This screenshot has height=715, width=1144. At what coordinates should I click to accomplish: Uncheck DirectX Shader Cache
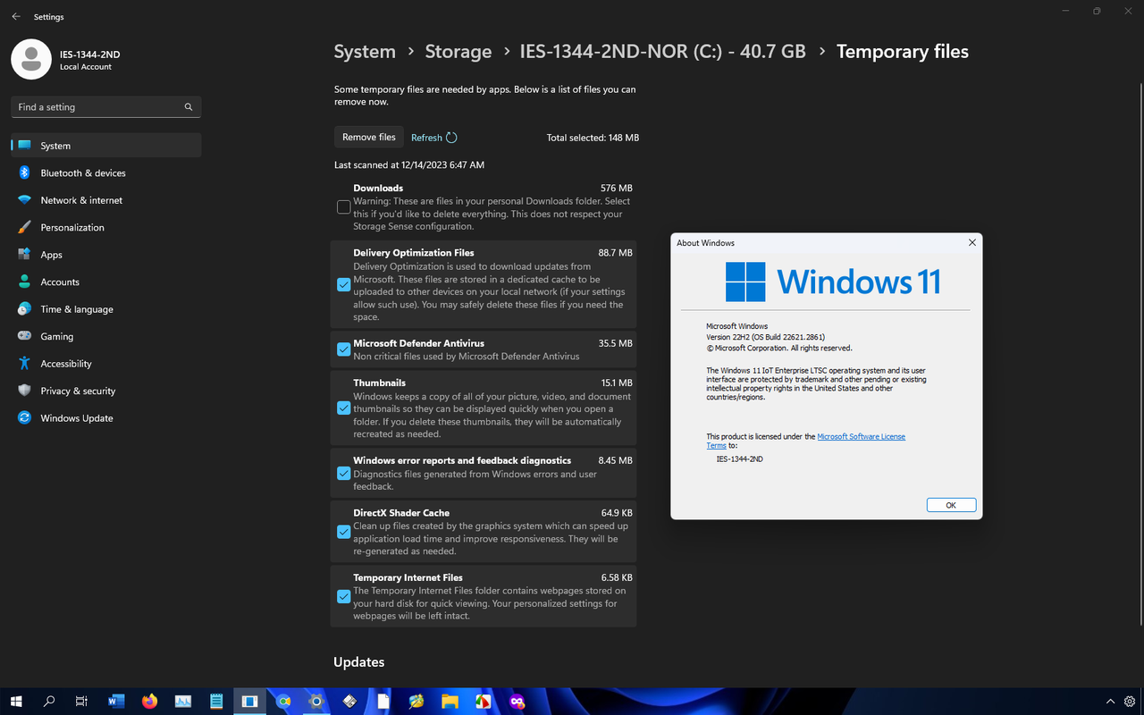click(343, 532)
